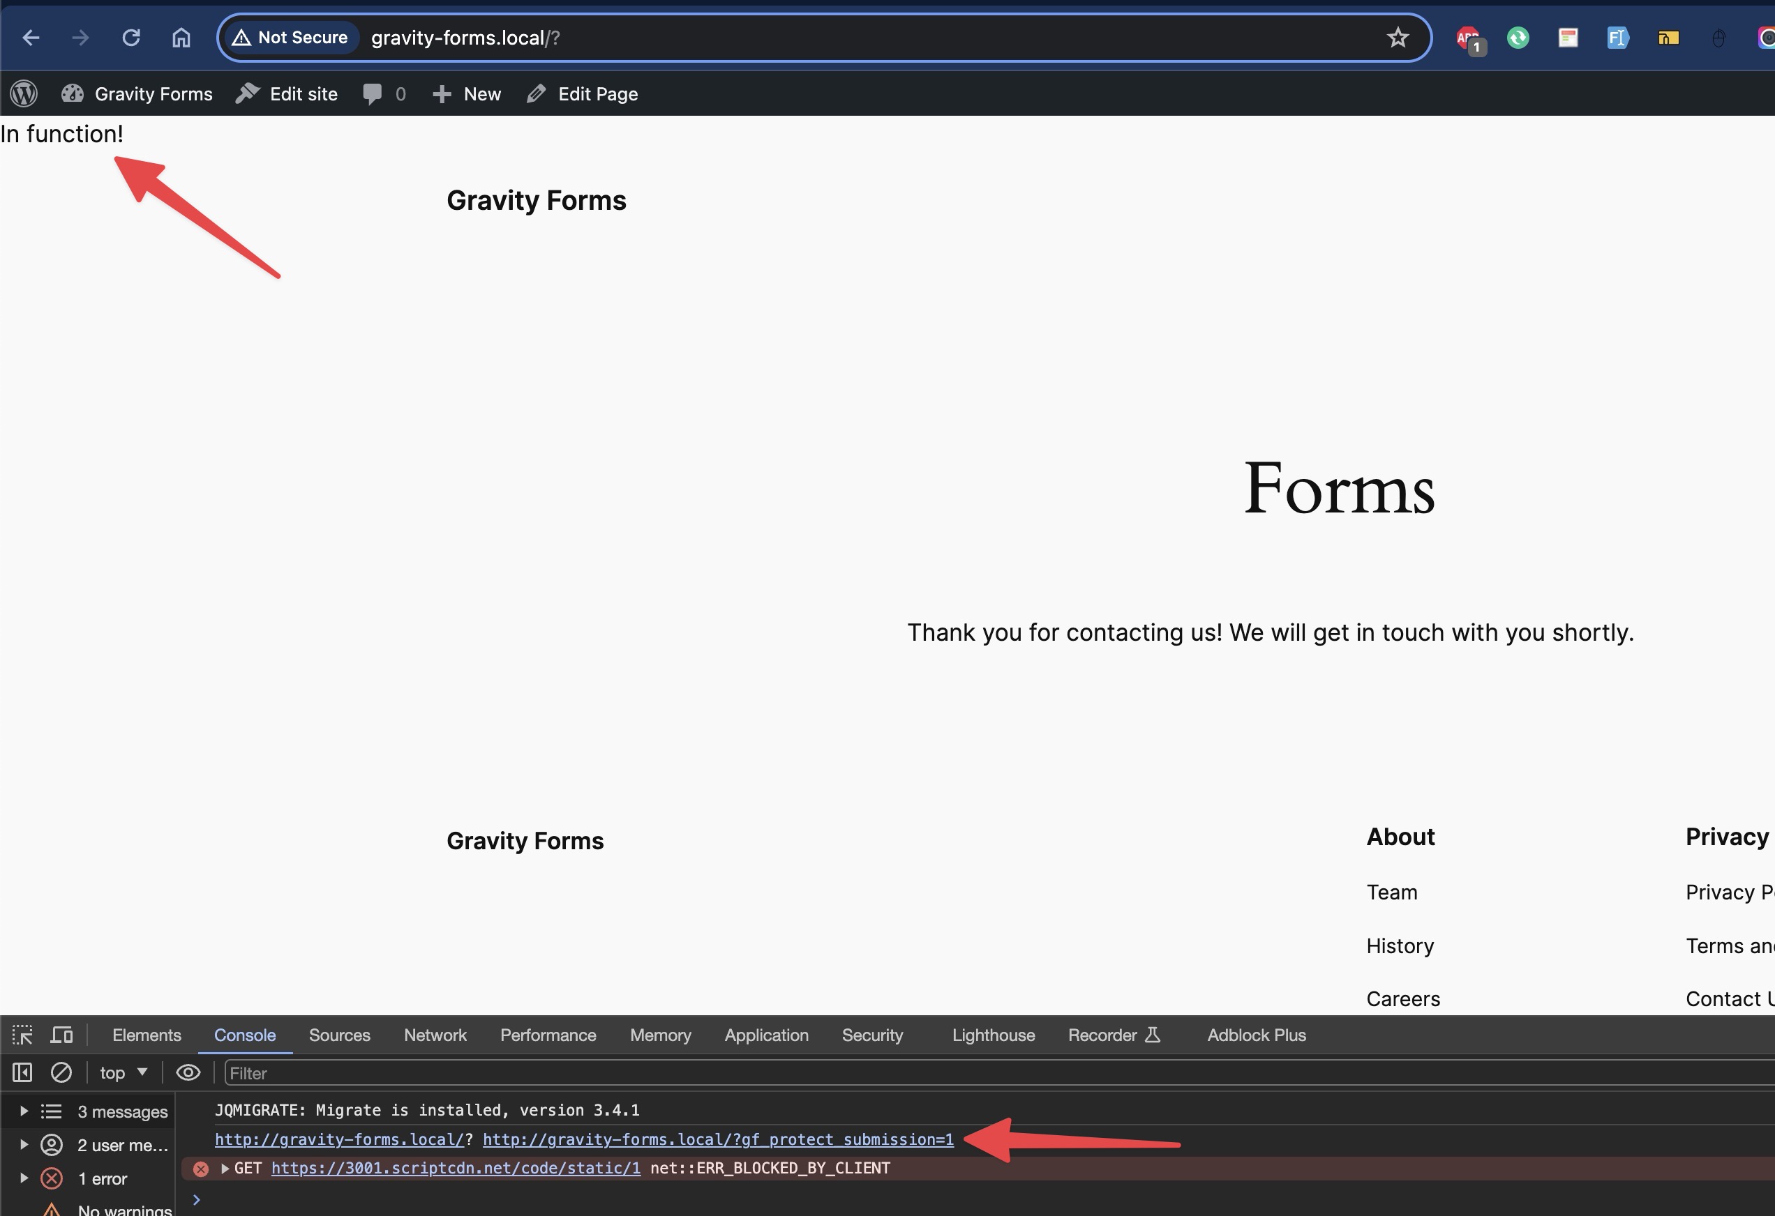Switch to the Security tab
The height and width of the screenshot is (1216, 1775).
tap(872, 1035)
